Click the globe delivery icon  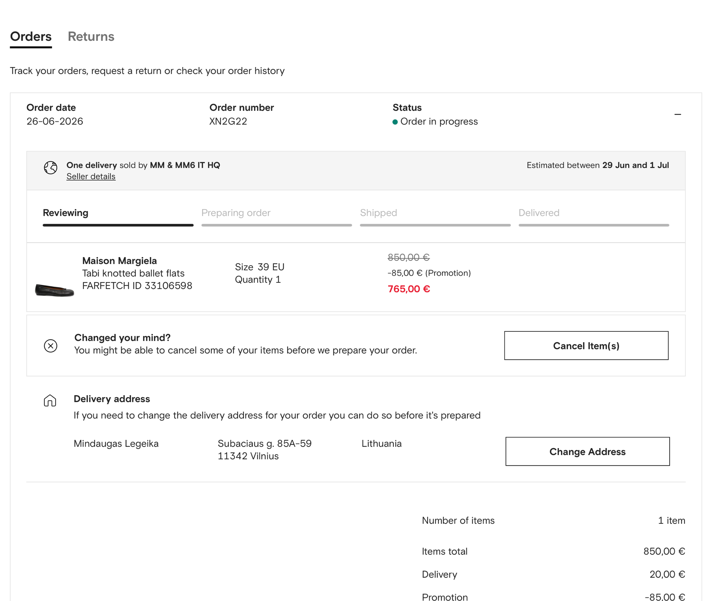[51, 167]
